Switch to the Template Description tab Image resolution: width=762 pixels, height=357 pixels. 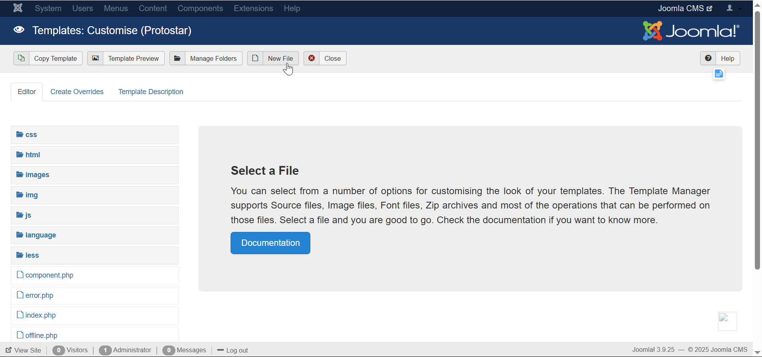(150, 92)
